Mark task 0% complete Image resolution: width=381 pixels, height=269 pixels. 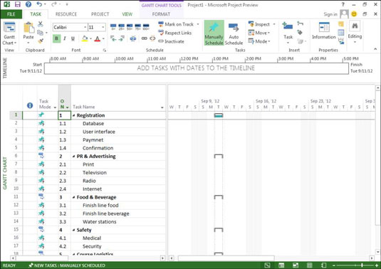pyautogui.click(x=113, y=27)
